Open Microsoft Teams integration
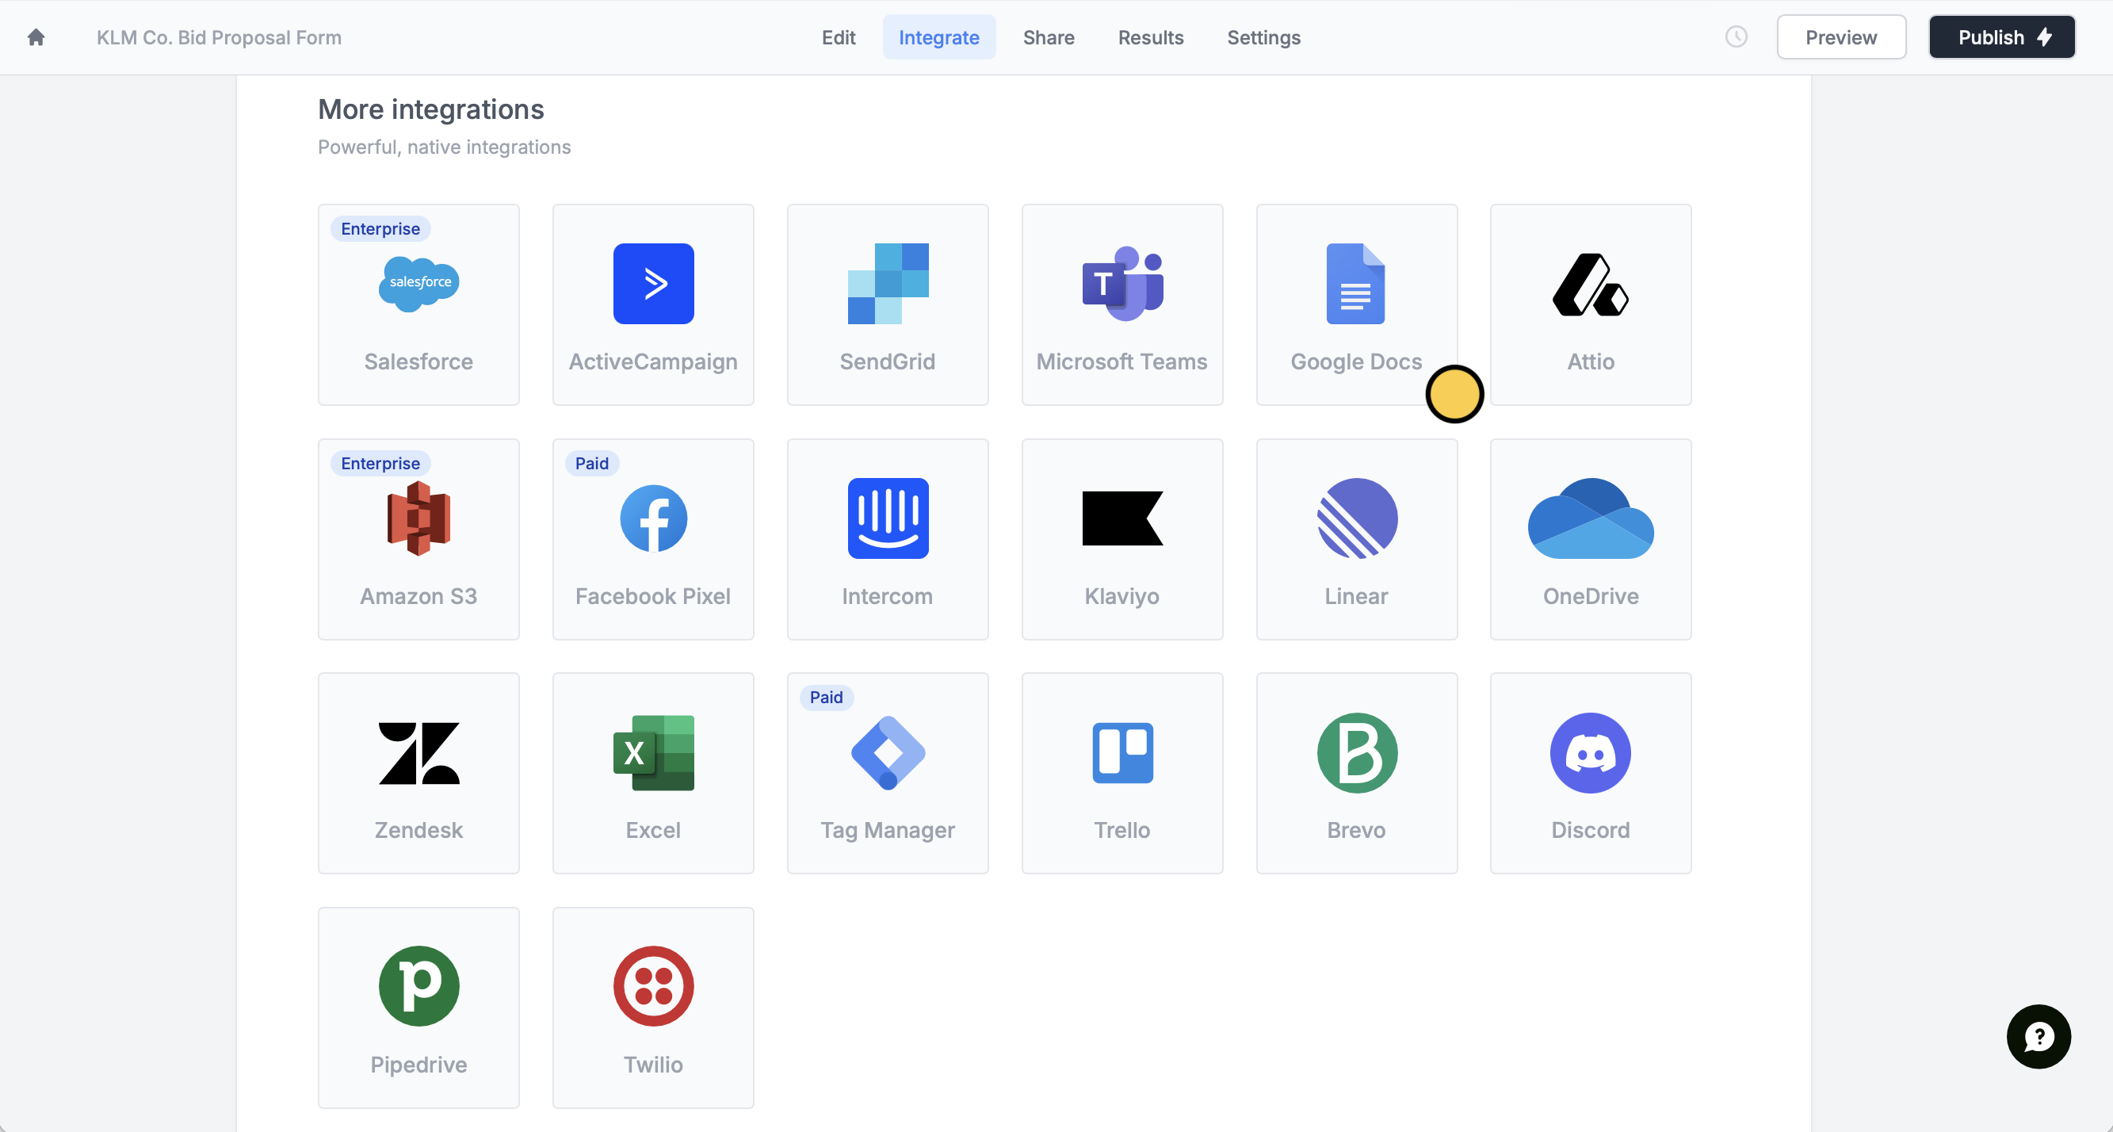The image size is (2113, 1132). pyautogui.click(x=1122, y=304)
